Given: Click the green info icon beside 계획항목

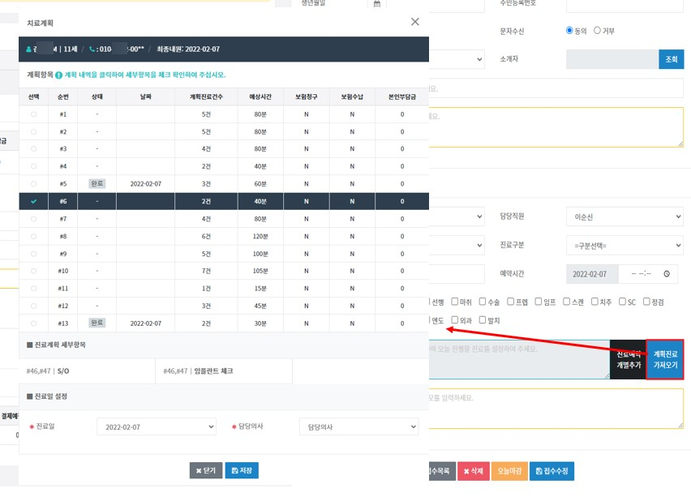Looking at the screenshot, I should click(59, 75).
